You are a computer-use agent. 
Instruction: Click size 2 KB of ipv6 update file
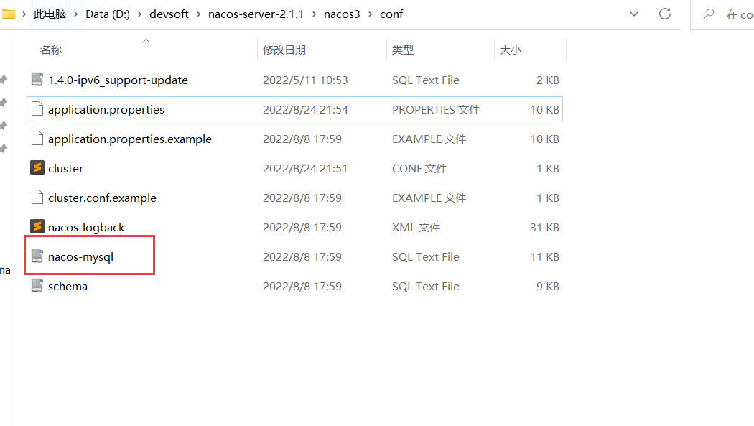(x=548, y=80)
